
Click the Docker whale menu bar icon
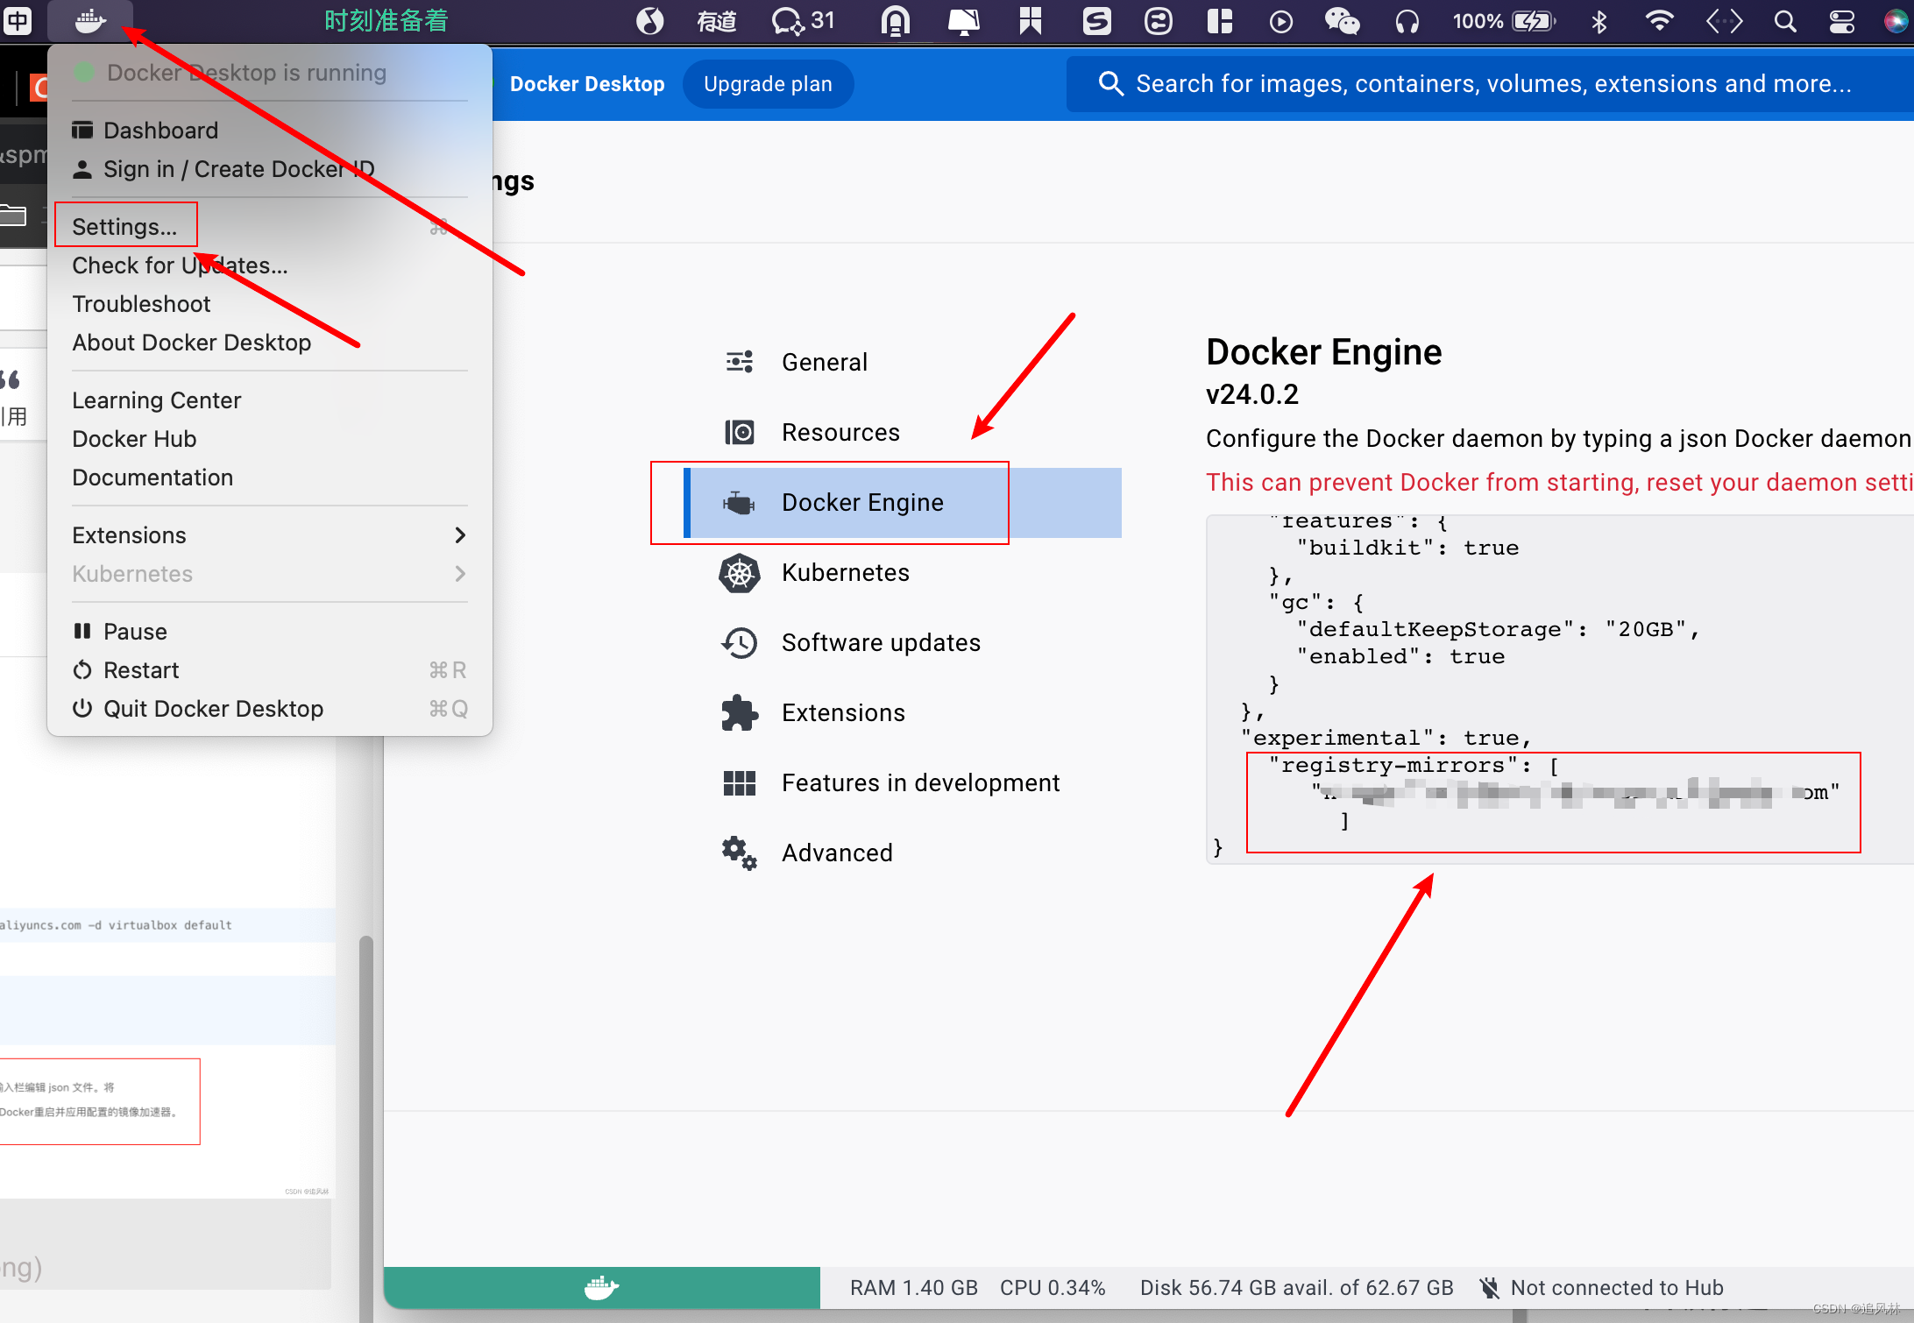coord(89,20)
